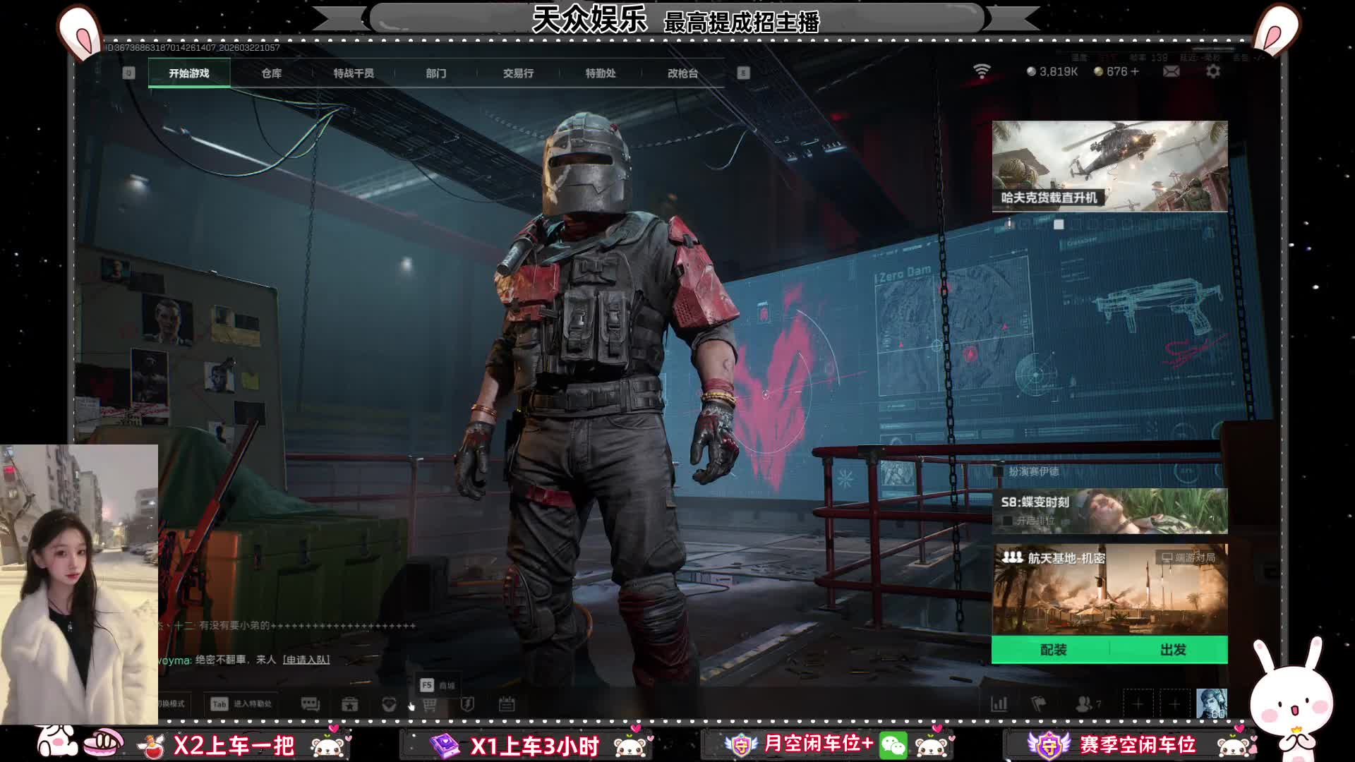Image resolution: width=1355 pixels, height=762 pixels.
Task: Switch to the 仓库 tab
Action: 271,73
